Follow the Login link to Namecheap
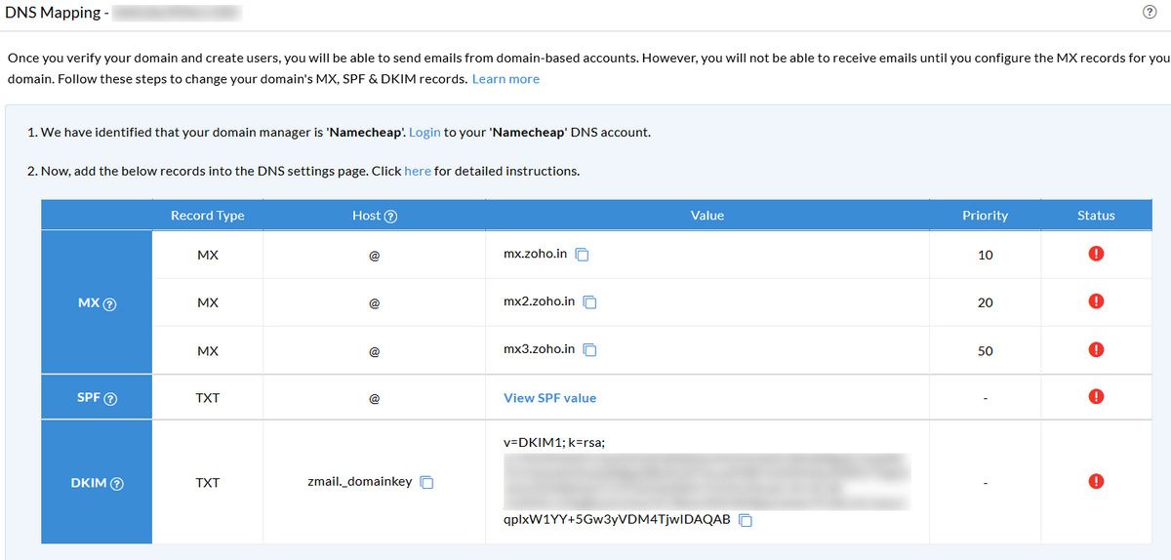1171x560 pixels. click(x=424, y=132)
